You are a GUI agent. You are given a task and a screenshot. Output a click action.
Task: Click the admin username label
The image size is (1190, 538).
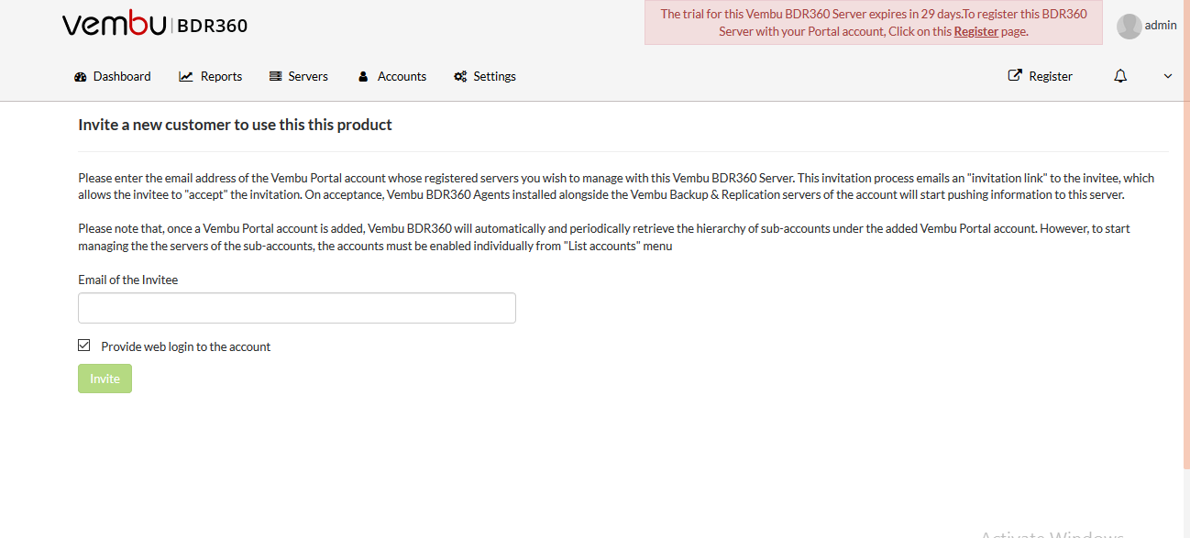1161,26
